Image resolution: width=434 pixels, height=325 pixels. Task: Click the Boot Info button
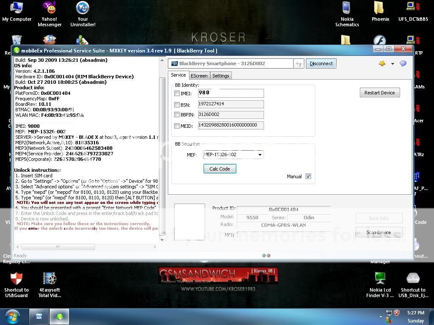pos(378,218)
